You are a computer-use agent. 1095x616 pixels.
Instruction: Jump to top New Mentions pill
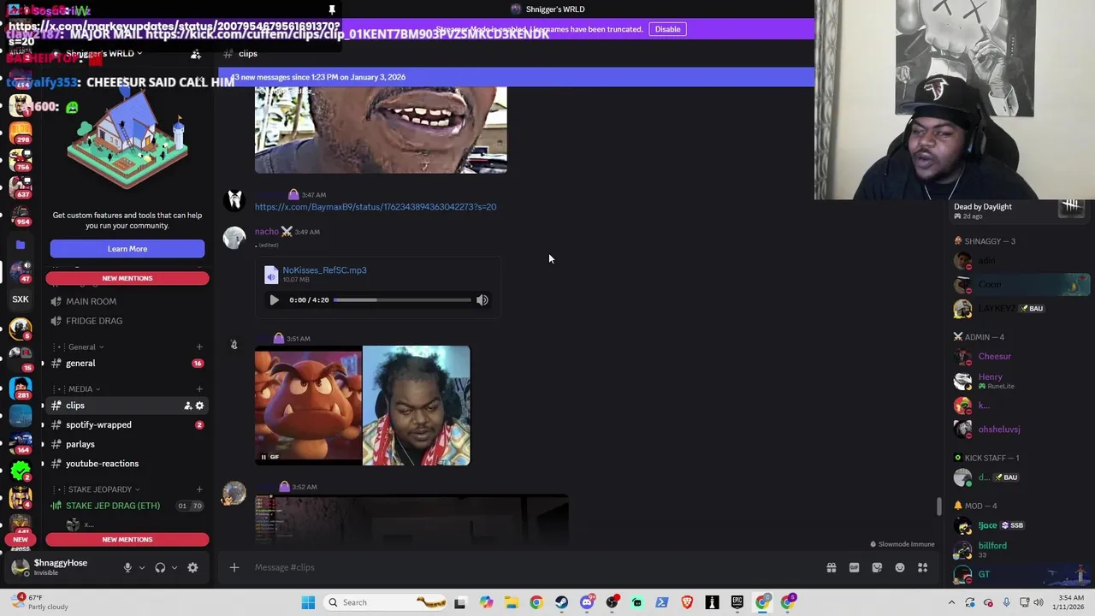pyautogui.click(x=127, y=278)
